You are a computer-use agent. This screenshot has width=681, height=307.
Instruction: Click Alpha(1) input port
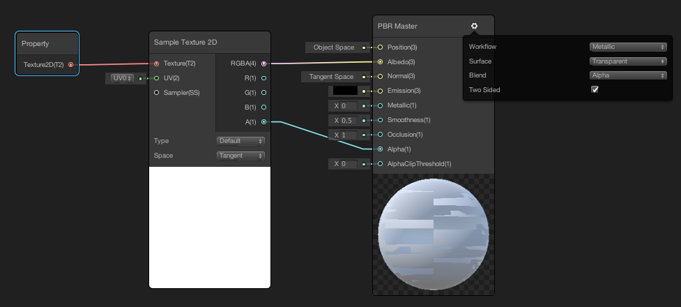(380, 149)
